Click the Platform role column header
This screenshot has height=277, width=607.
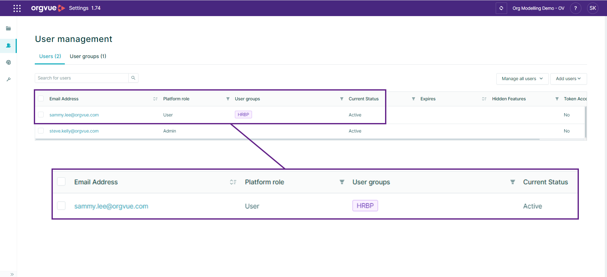[176, 99]
